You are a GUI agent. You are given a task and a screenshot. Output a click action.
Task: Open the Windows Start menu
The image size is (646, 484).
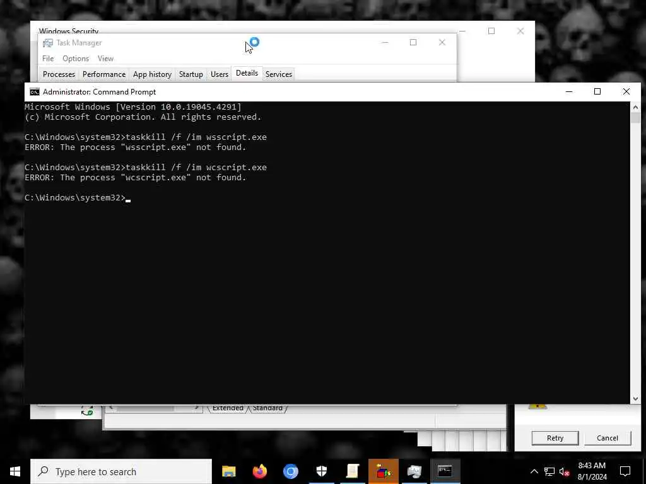coord(15,471)
